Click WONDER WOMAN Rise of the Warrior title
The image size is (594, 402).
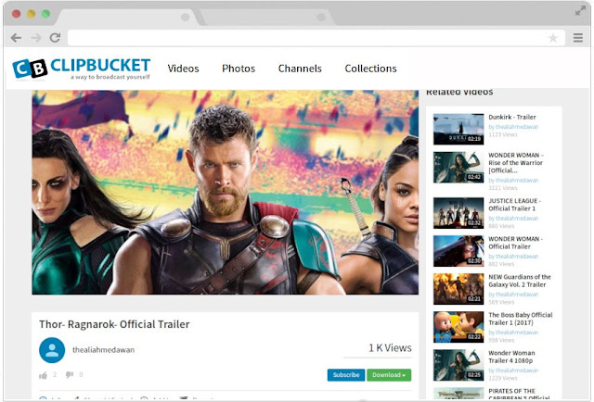[516, 163]
